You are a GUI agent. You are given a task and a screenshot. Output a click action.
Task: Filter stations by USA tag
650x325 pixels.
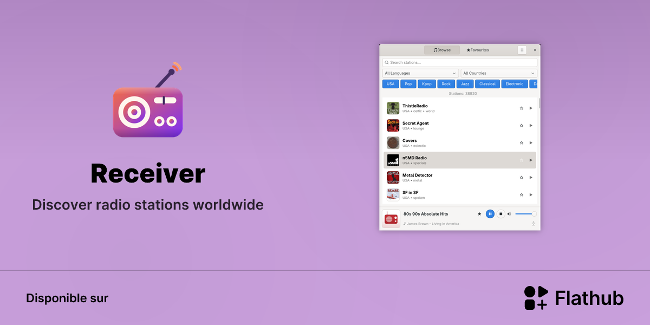[x=391, y=84]
